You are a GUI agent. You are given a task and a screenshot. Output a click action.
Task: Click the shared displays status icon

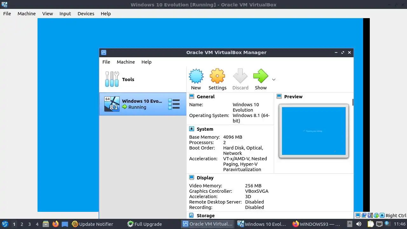(x=364, y=215)
